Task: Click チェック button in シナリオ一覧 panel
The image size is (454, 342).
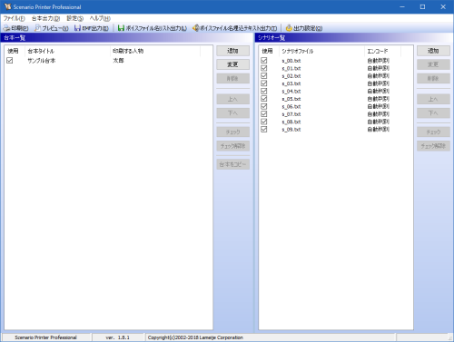Action: (433, 132)
